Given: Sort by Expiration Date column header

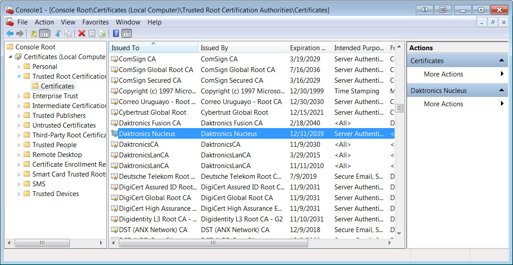Looking at the screenshot, I should click(x=308, y=48).
